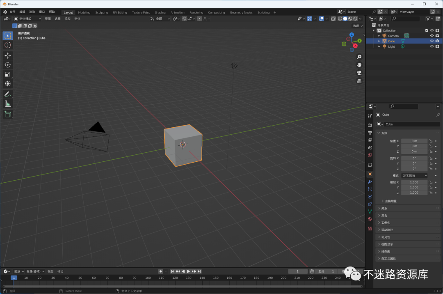This screenshot has width=443, height=294.
Task: Play the animation forward
Action: [188, 271]
